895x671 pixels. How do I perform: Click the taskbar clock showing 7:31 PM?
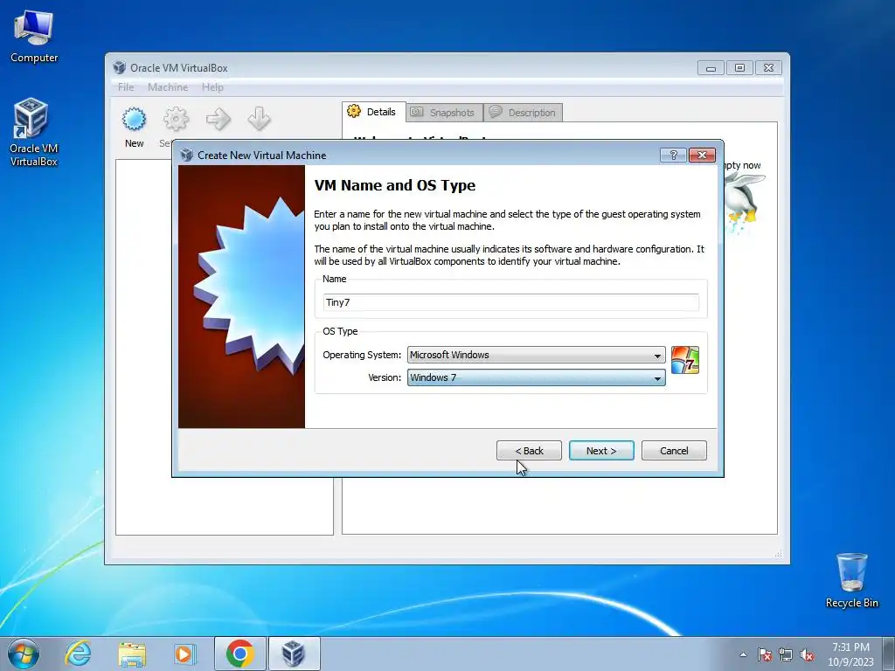850,654
